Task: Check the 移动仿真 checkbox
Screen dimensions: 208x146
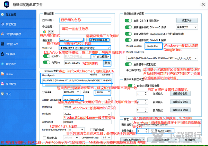Action: point(45,138)
